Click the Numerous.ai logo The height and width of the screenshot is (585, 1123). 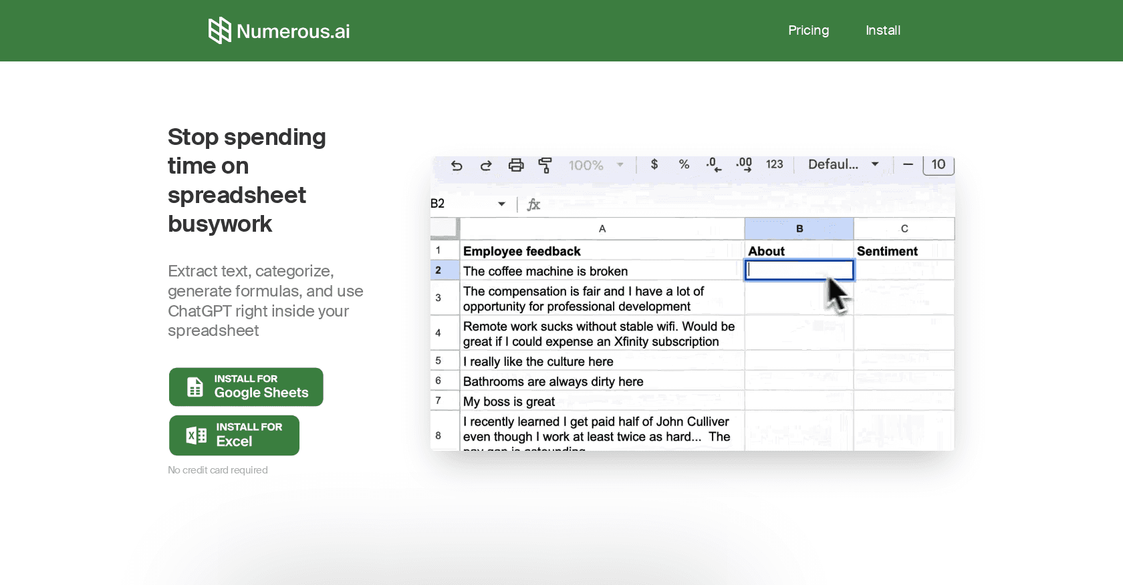point(279,31)
